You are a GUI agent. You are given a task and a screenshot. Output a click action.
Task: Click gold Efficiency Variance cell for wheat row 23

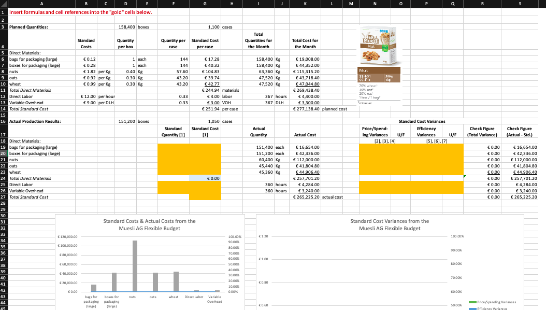pos(426,172)
